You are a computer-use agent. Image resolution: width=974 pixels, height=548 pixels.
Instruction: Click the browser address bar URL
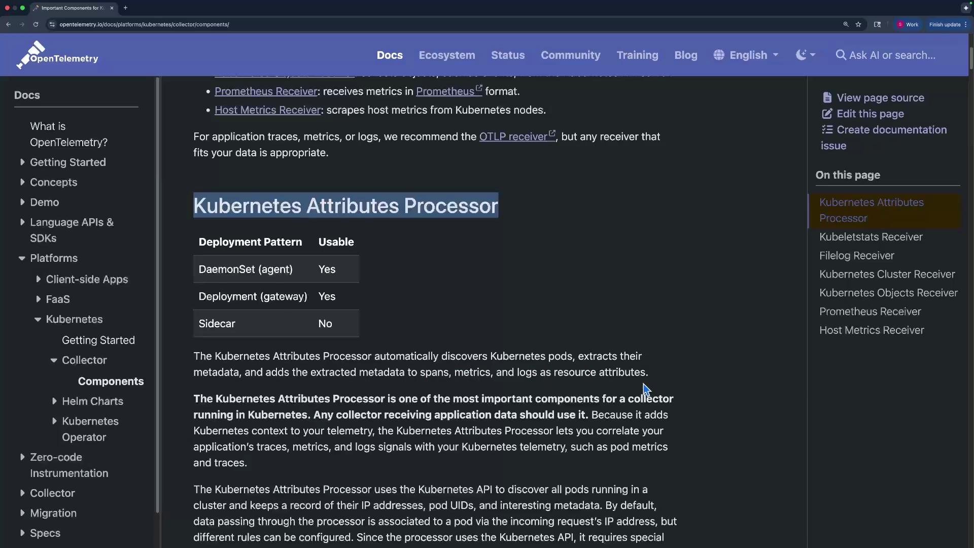(x=144, y=24)
